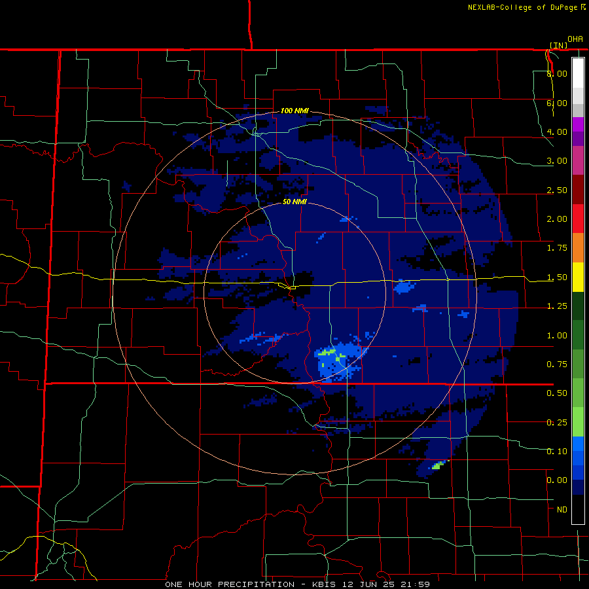This screenshot has width=589, height=589.
Task: Select the 3.00 legend value
Action: coord(557,161)
